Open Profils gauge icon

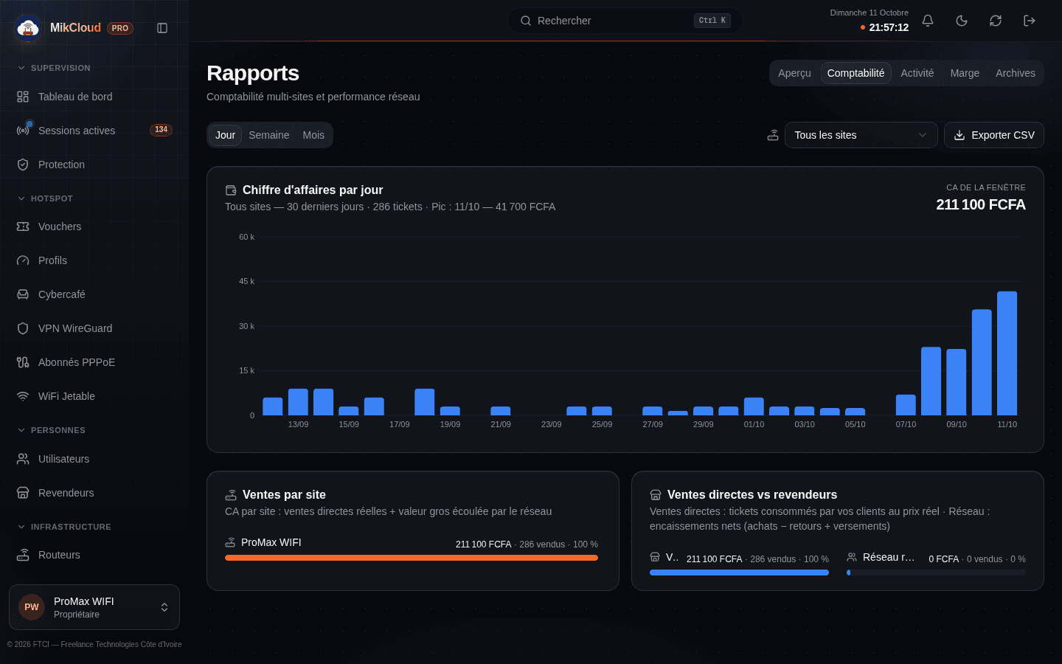(23, 260)
